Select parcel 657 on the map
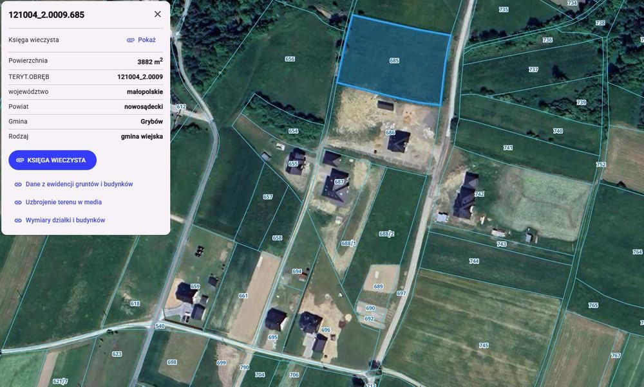Screen dimensions: 644x387 268,197
